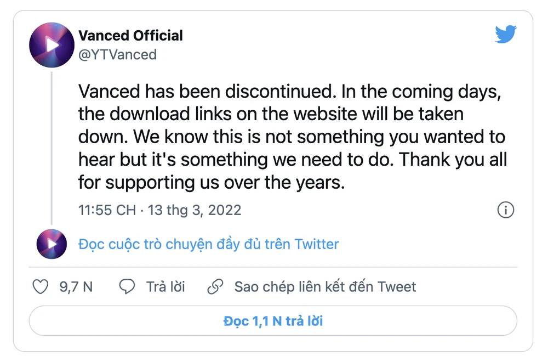Click the Twitter bird logo

(506, 35)
